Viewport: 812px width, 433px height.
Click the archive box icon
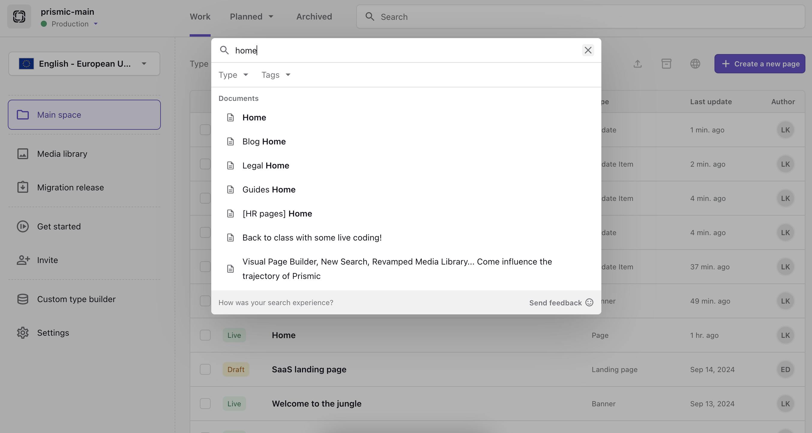coord(666,64)
